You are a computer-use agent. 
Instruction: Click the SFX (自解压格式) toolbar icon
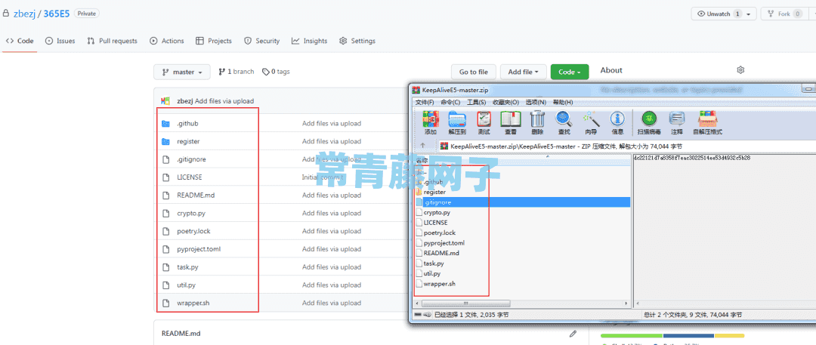click(x=707, y=120)
